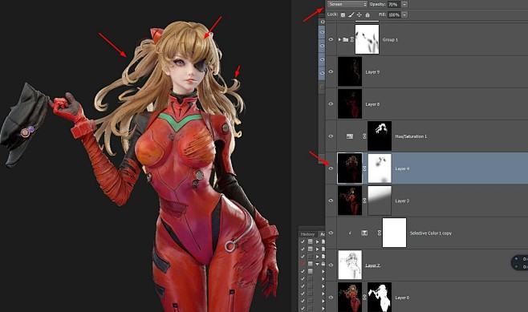Select the 'Layer 7' layer name
Viewport: 528px width, 312px height.
[x=372, y=265]
